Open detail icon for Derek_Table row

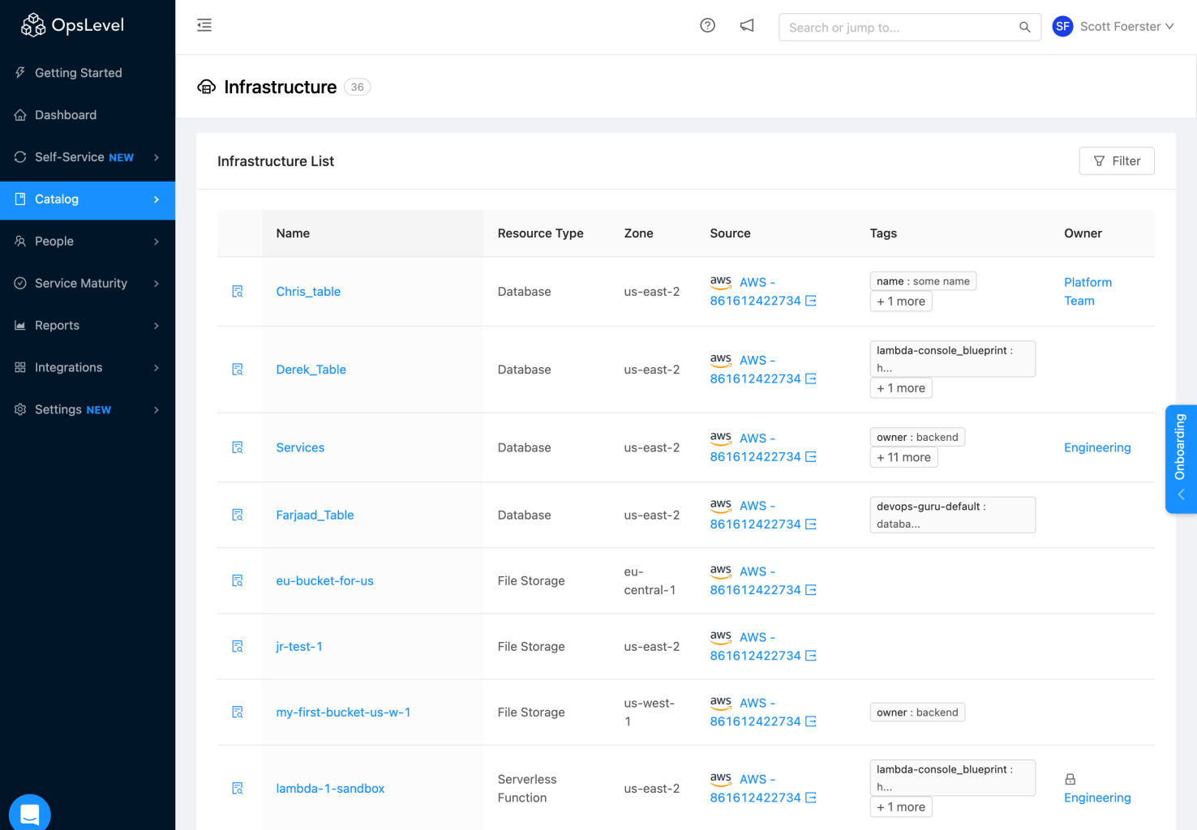click(238, 370)
